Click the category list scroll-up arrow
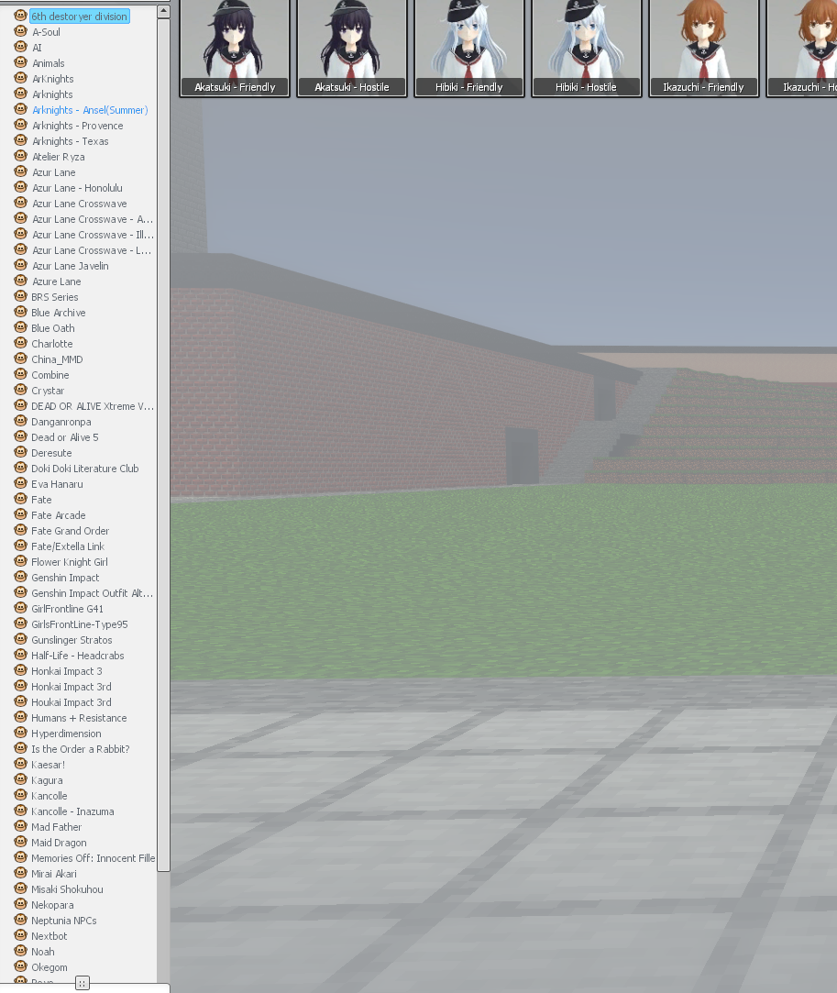This screenshot has width=837, height=993. pos(163,11)
